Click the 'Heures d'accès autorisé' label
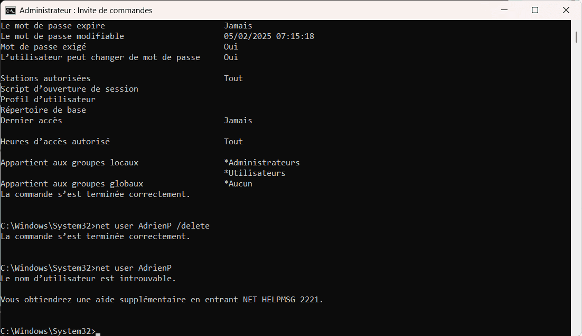 tap(55, 141)
